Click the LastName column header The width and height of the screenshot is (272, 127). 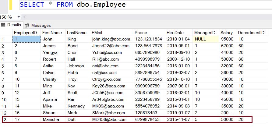pos(77,33)
